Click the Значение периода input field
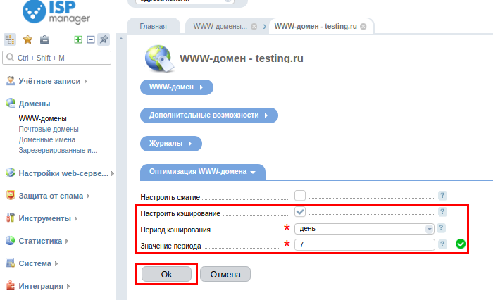Viewport: 493px width, 300px height. click(364, 244)
